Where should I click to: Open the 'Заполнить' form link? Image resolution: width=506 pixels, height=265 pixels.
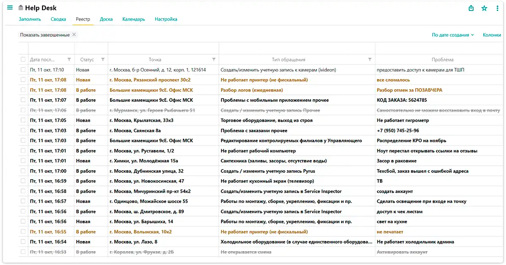tap(30, 19)
